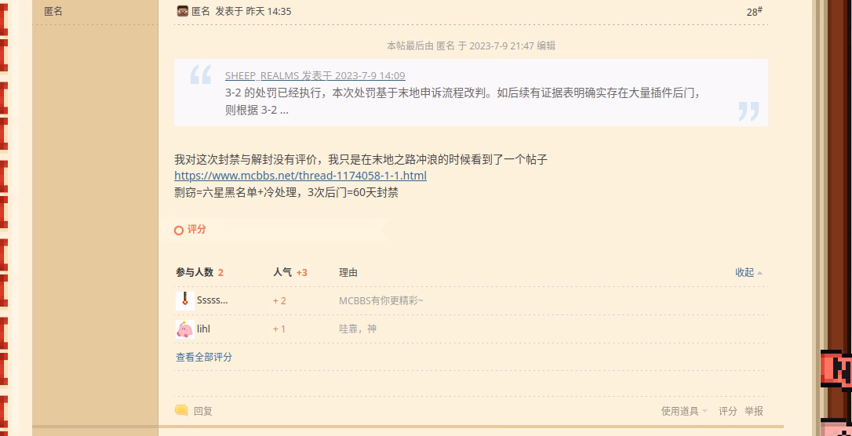Click 评分 in the post footer
Screen dimensions: 852x436
coord(727,411)
